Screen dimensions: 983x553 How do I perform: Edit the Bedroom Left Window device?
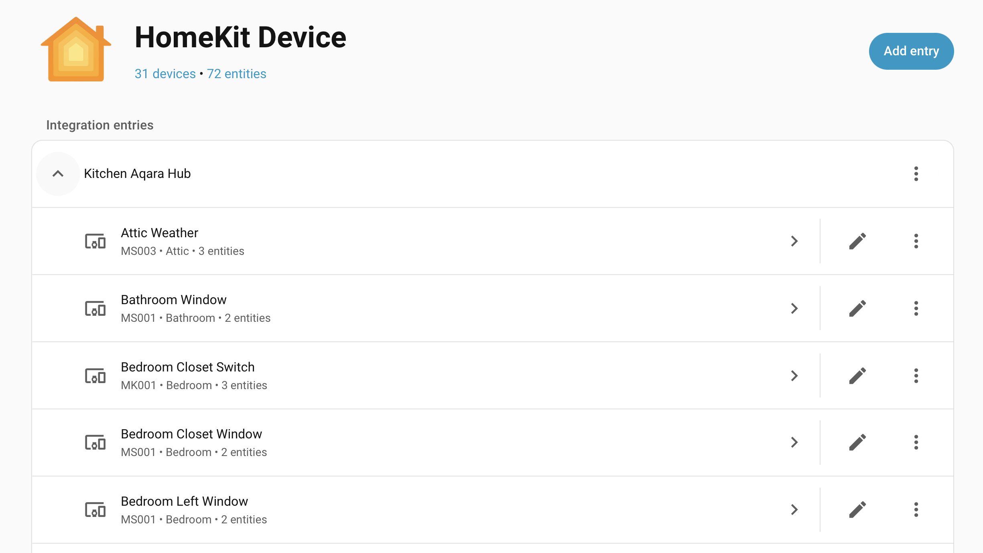point(857,510)
